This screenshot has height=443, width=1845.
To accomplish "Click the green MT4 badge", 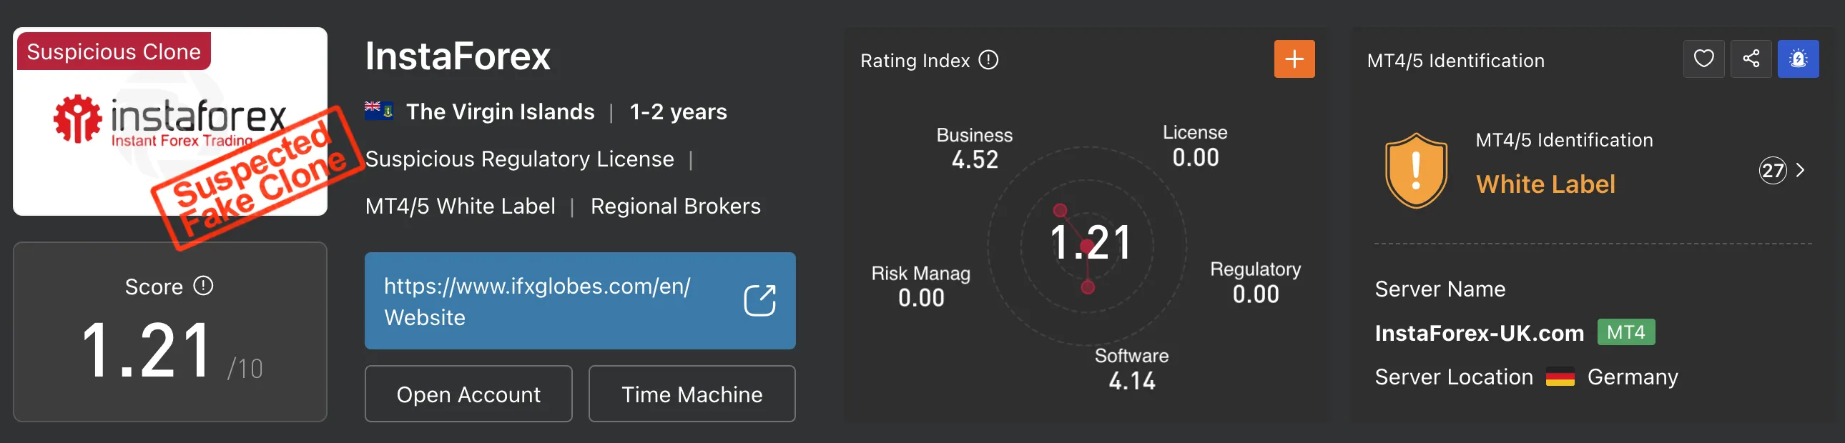I will tap(1626, 332).
